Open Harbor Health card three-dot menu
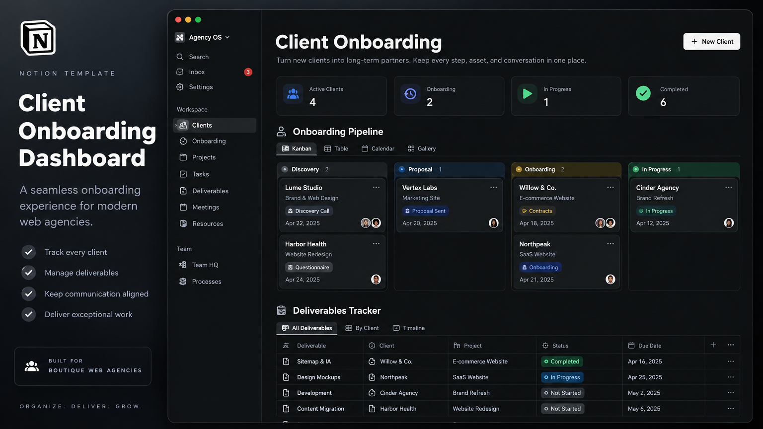This screenshot has width=763, height=429. (x=376, y=244)
